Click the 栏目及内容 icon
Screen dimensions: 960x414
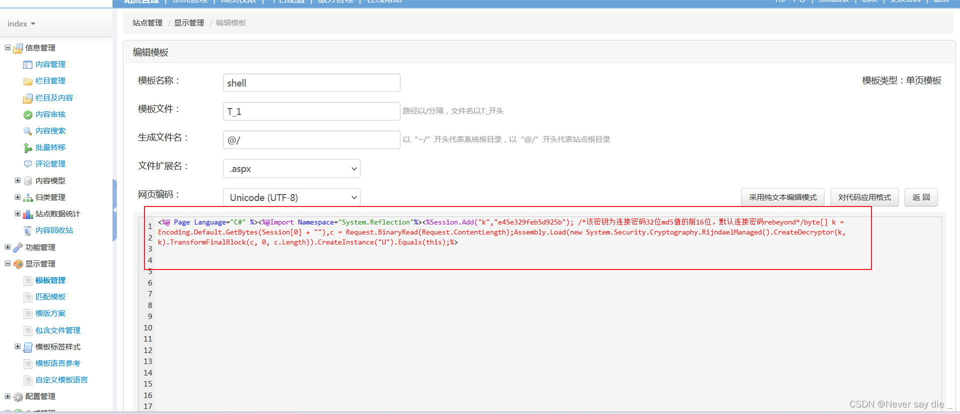(x=28, y=98)
